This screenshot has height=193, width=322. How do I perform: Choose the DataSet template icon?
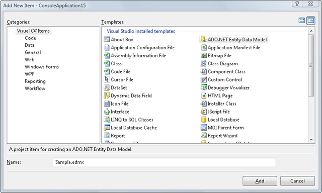click(x=107, y=87)
